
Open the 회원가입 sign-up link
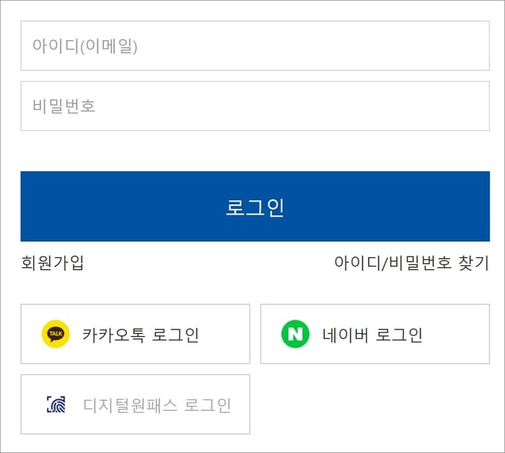coord(52,263)
